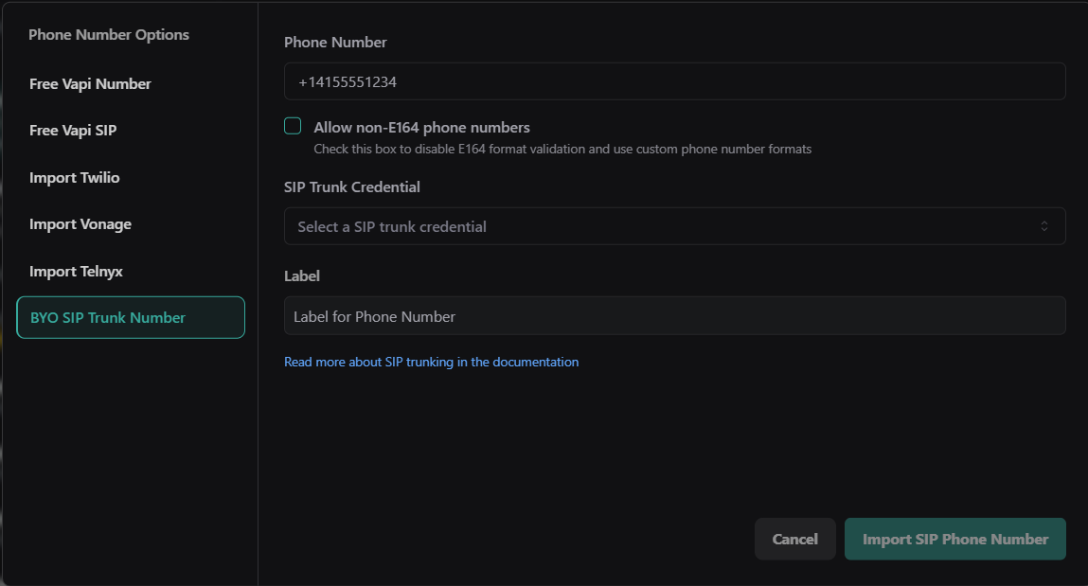Click the "SIP Trunk Credential" field heading

click(x=351, y=187)
